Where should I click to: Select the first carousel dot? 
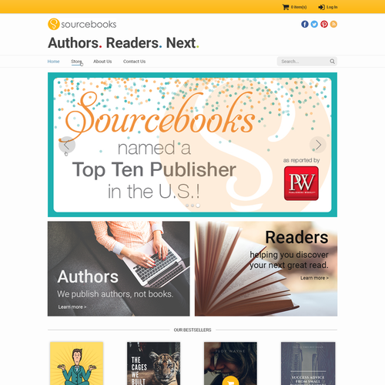[187, 206]
